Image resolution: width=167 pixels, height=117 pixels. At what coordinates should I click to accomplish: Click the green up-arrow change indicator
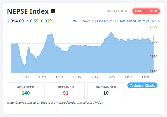pyautogui.click(x=27, y=21)
